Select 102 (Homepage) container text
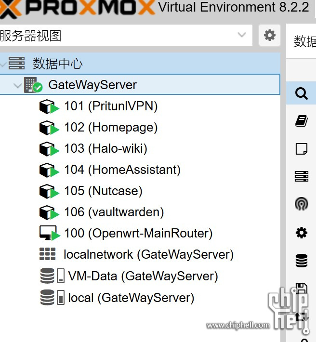Screen dimensions: 316x342 pos(111,128)
